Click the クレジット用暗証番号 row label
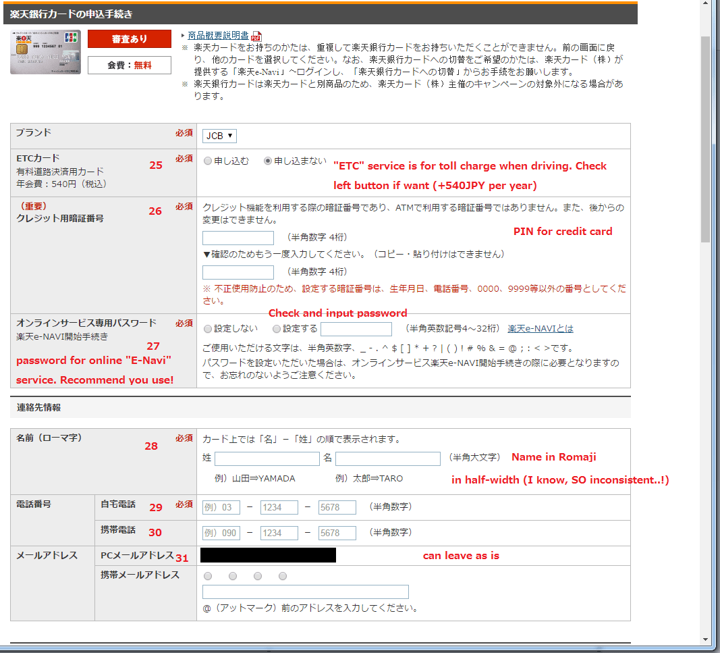 pyautogui.click(x=60, y=218)
